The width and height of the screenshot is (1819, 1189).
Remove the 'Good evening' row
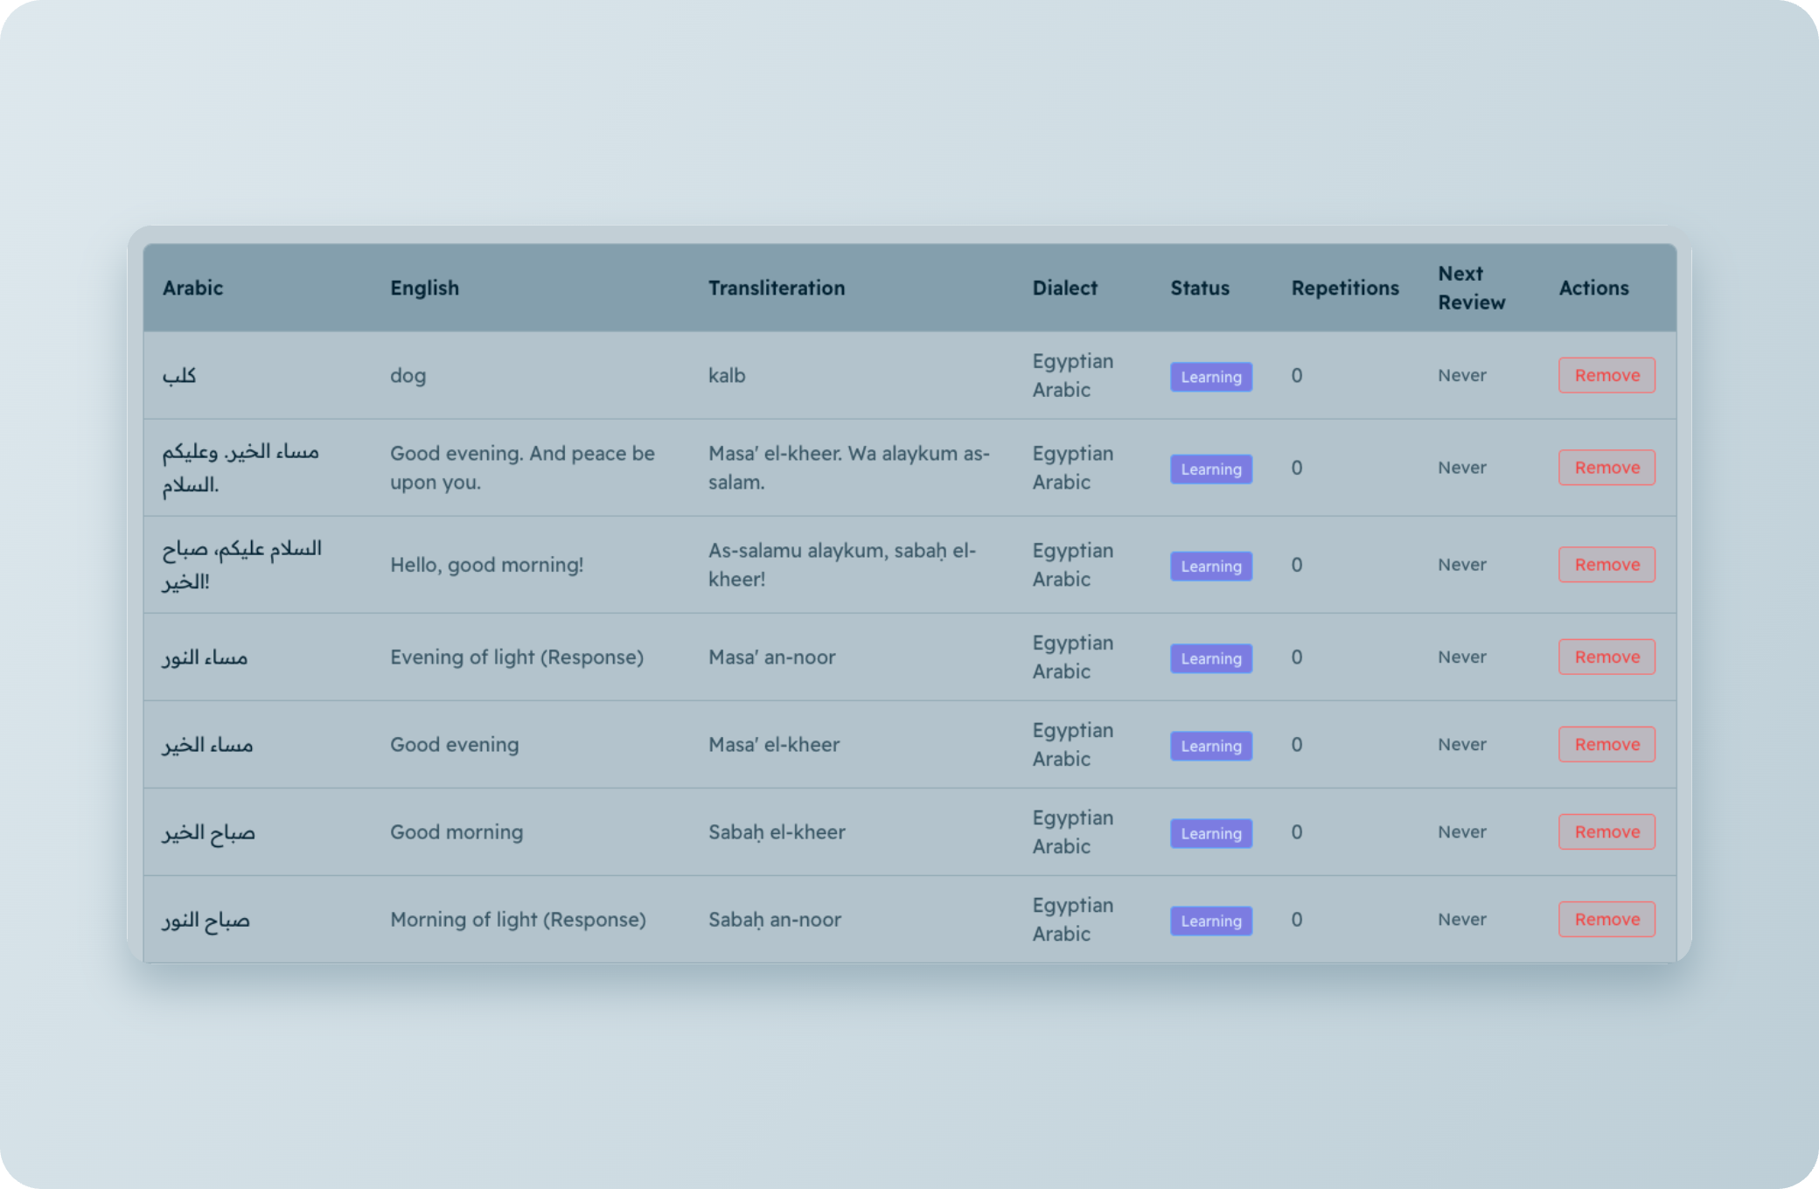pyautogui.click(x=1606, y=744)
